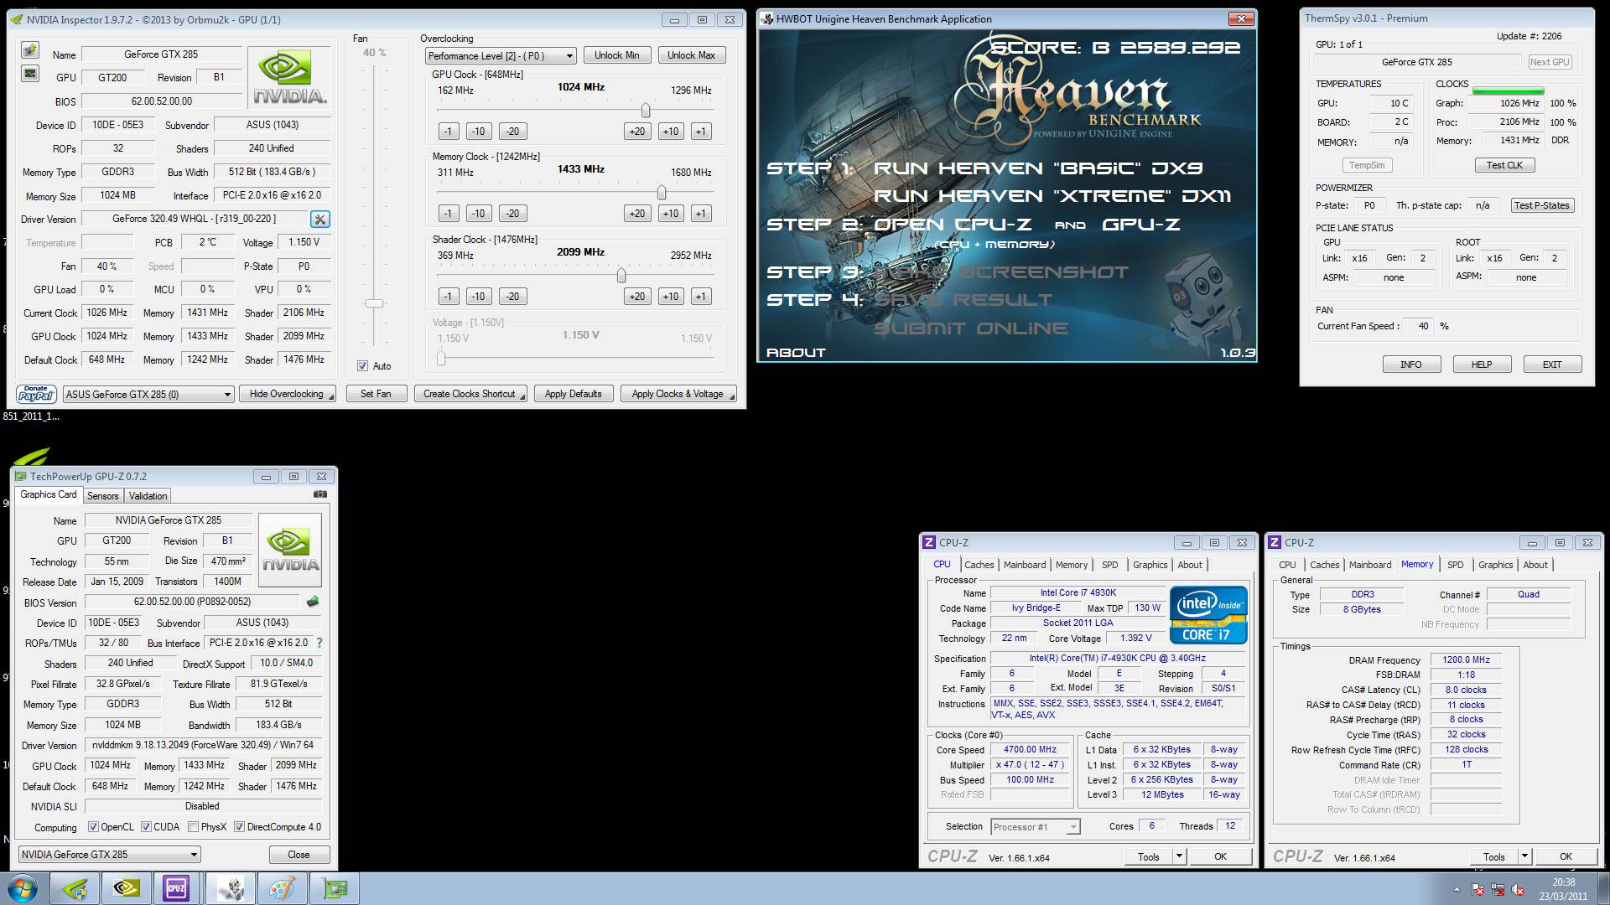
Task: Switch to the Validation tab in GPU-Z
Action: pos(148,496)
